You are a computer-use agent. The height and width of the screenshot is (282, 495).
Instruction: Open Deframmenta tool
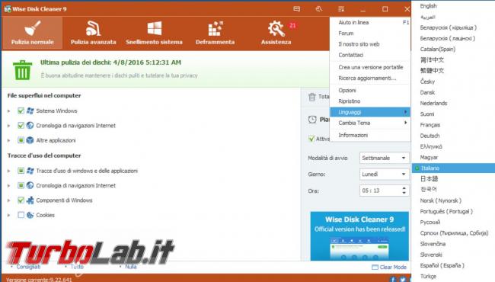[215, 33]
